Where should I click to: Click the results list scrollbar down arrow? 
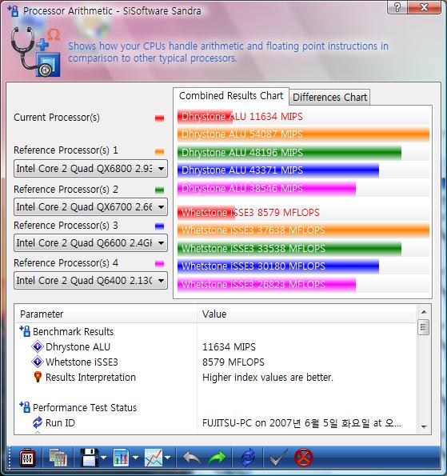[x=424, y=426]
